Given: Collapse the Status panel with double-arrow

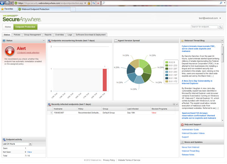Looking at the screenshot, I should (x=44, y=41).
